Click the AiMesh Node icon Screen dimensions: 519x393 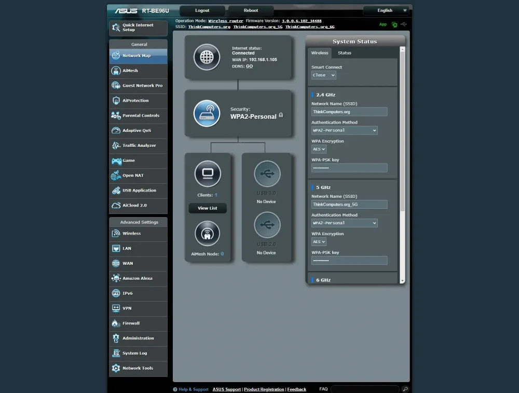207,234
